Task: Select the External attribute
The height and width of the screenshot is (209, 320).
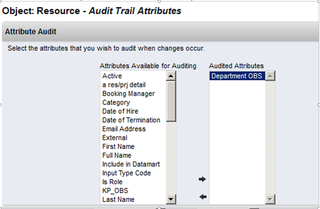Action: (x=115, y=138)
